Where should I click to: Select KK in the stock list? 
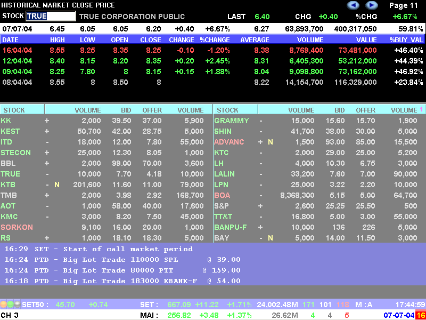click(x=6, y=121)
